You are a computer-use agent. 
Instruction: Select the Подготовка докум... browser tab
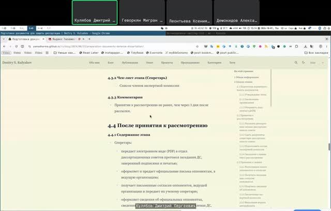pos(26,39)
